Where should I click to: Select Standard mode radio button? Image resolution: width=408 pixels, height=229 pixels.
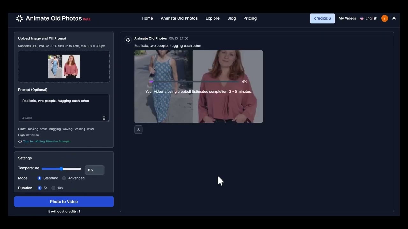pyautogui.click(x=40, y=178)
